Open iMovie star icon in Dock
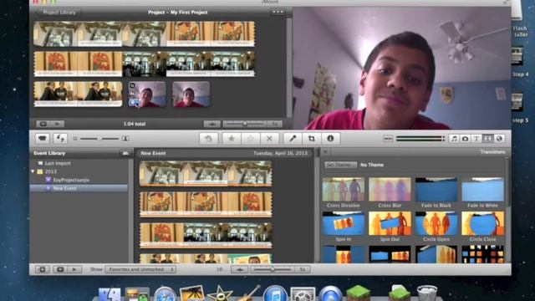The height and width of the screenshot is (301, 535). 220,293
